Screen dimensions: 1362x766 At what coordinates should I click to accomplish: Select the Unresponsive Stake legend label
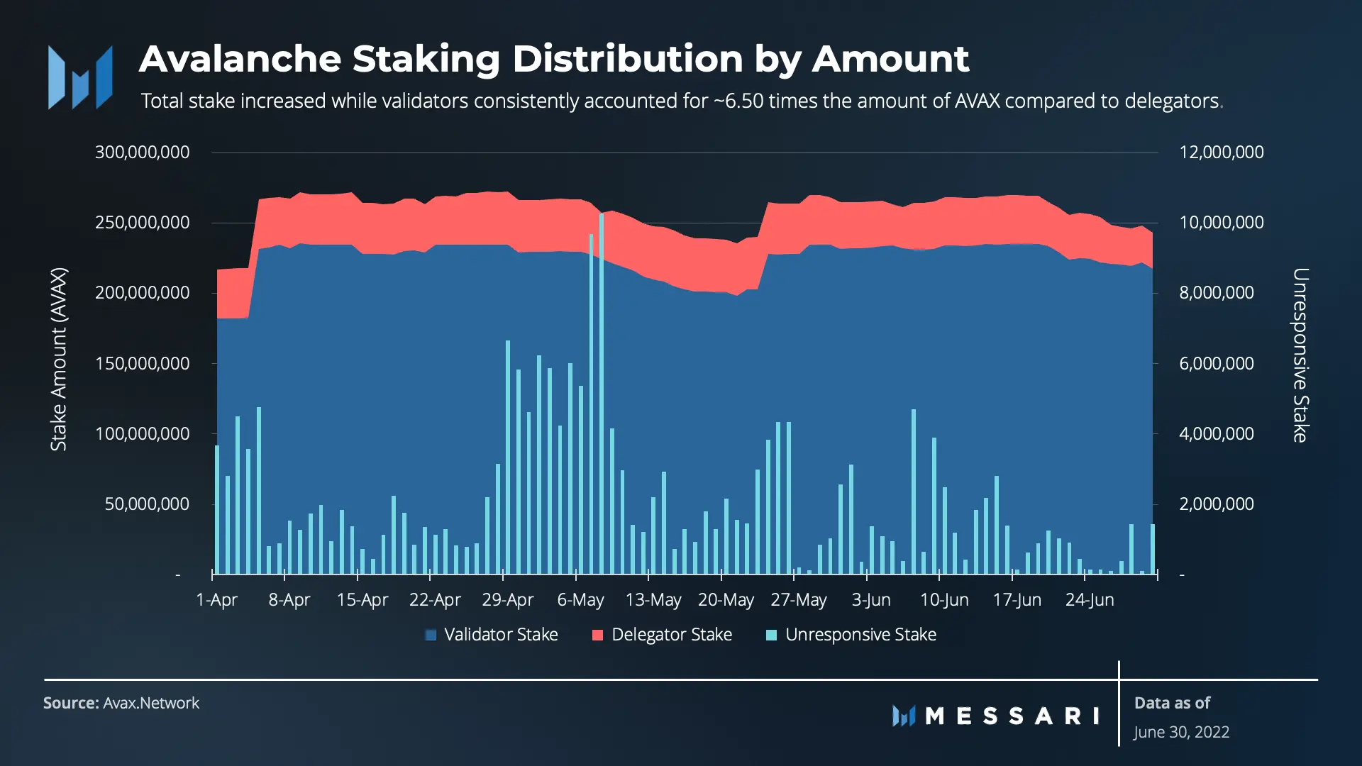click(x=860, y=634)
